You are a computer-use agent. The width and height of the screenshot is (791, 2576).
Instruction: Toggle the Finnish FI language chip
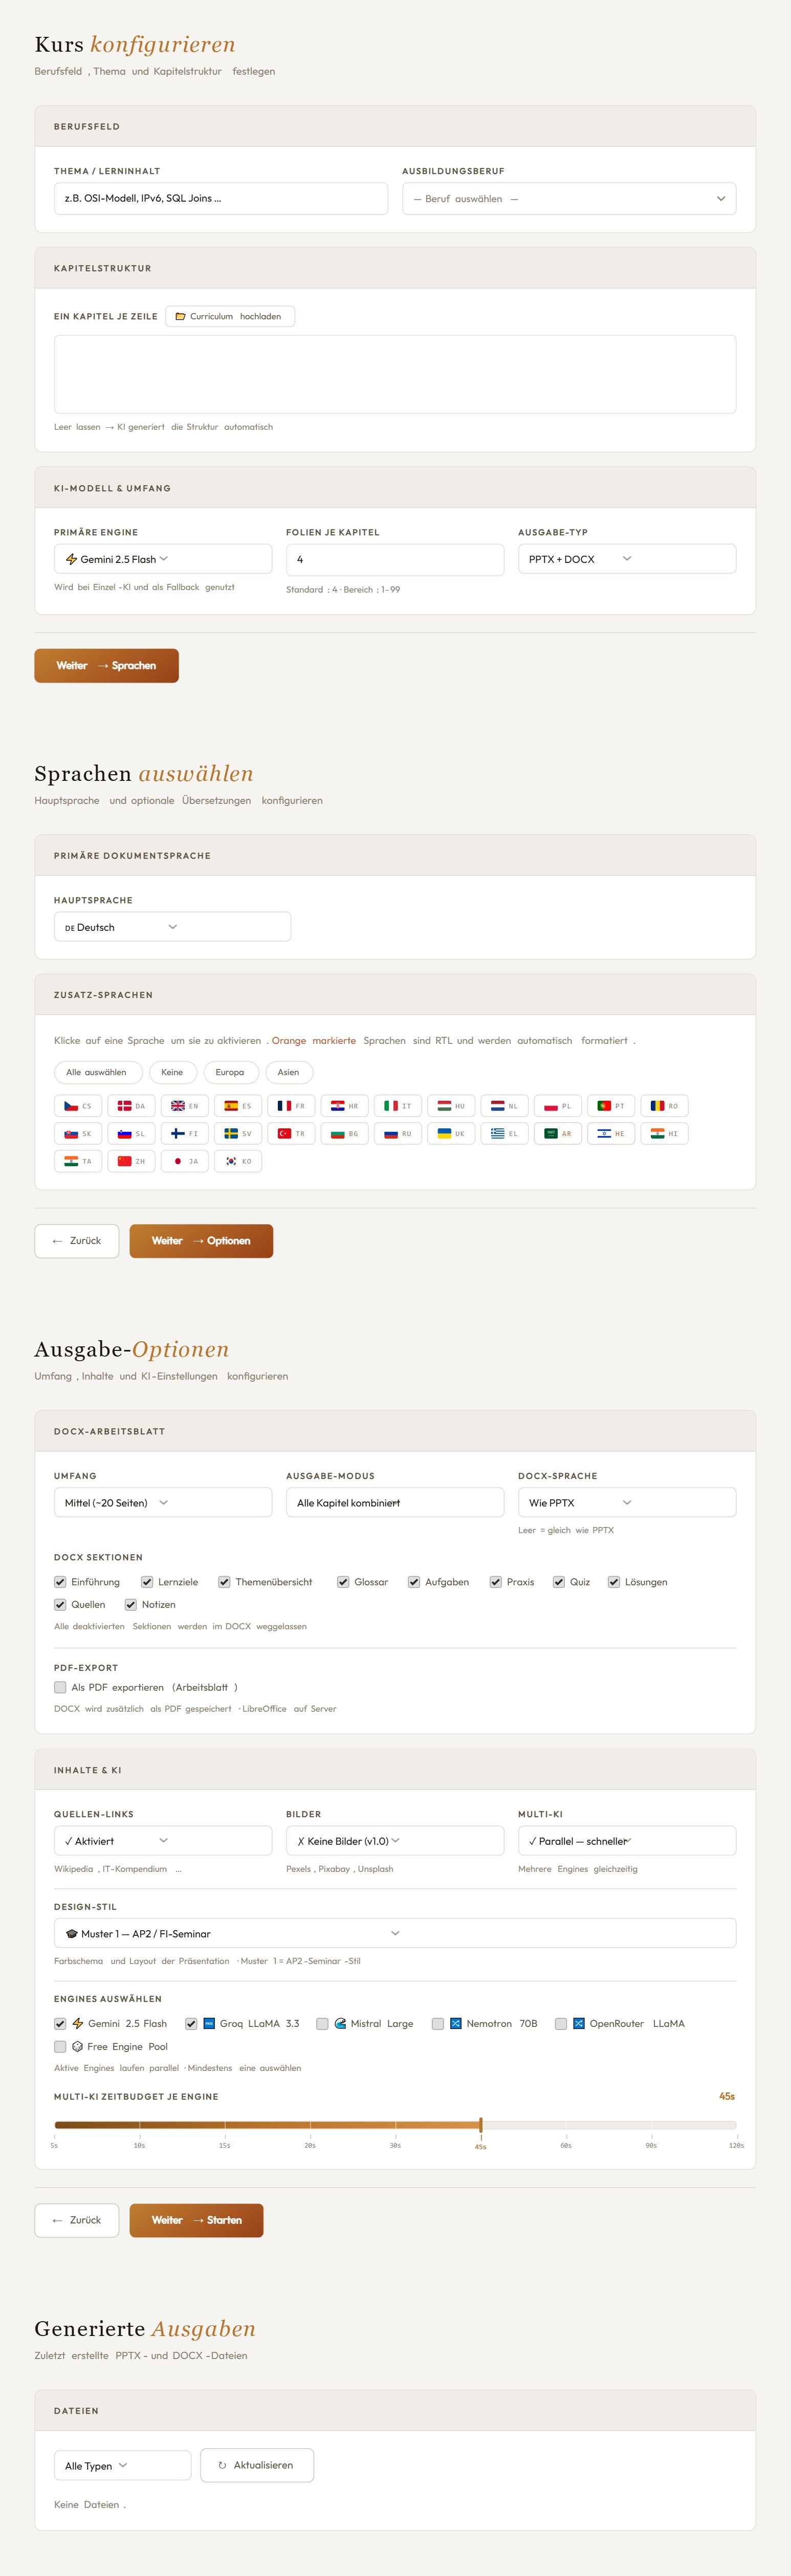[185, 1134]
